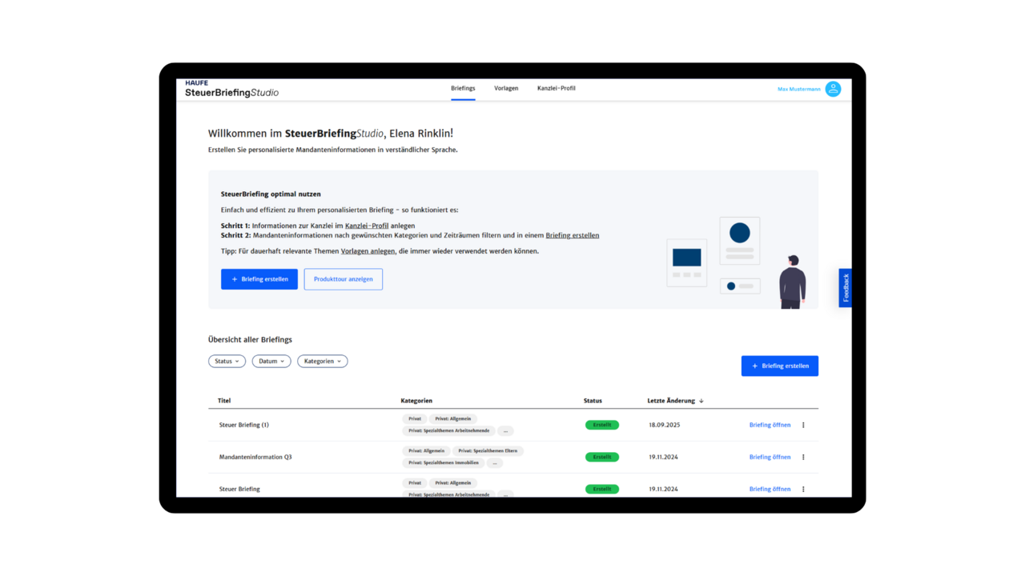Follow the Kanzlei-Profil link in Schritt 1
The height and width of the screenshot is (576, 1025).
tap(367, 226)
